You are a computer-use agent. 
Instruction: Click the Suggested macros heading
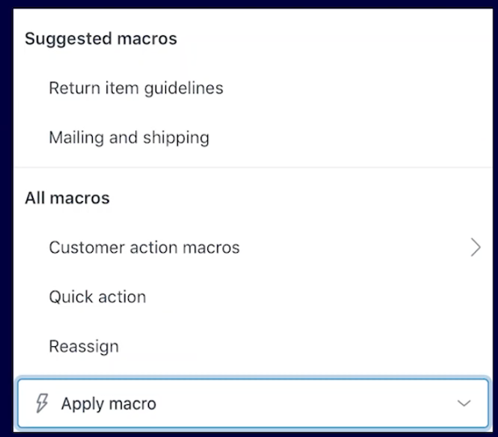click(x=101, y=39)
